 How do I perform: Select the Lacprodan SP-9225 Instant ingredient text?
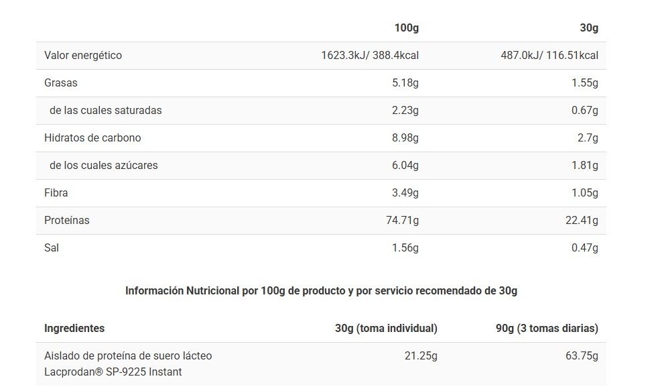[113, 372]
